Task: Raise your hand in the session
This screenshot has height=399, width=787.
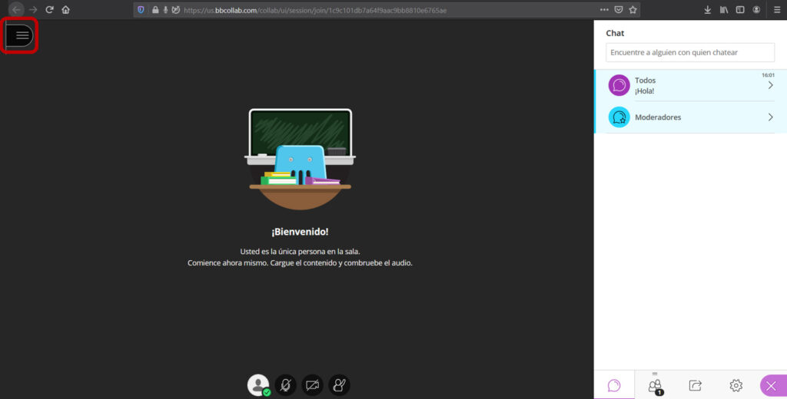Action: [339, 385]
